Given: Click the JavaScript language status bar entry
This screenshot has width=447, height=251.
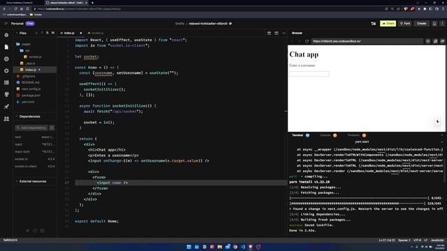Looking at the screenshot, I should (x=437, y=240).
